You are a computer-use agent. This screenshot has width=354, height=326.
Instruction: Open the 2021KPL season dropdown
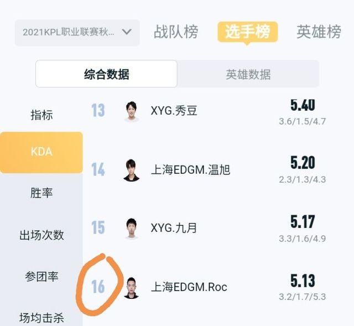pyautogui.click(x=76, y=32)
